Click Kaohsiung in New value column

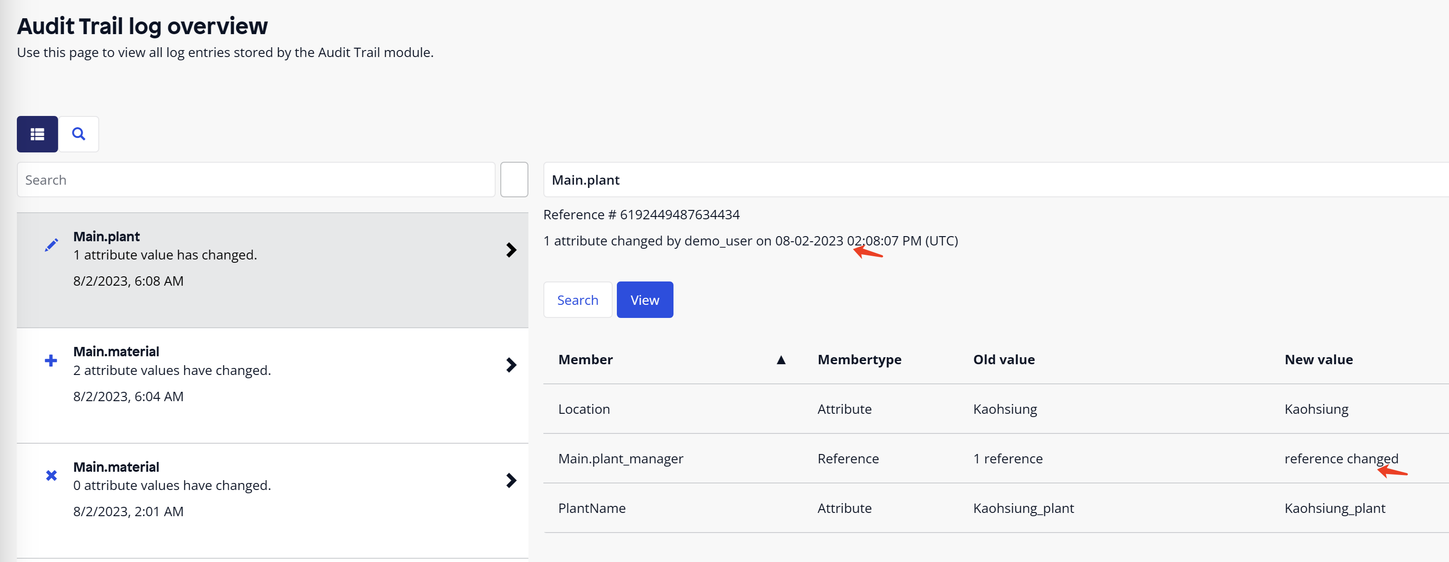(1316, 409)
